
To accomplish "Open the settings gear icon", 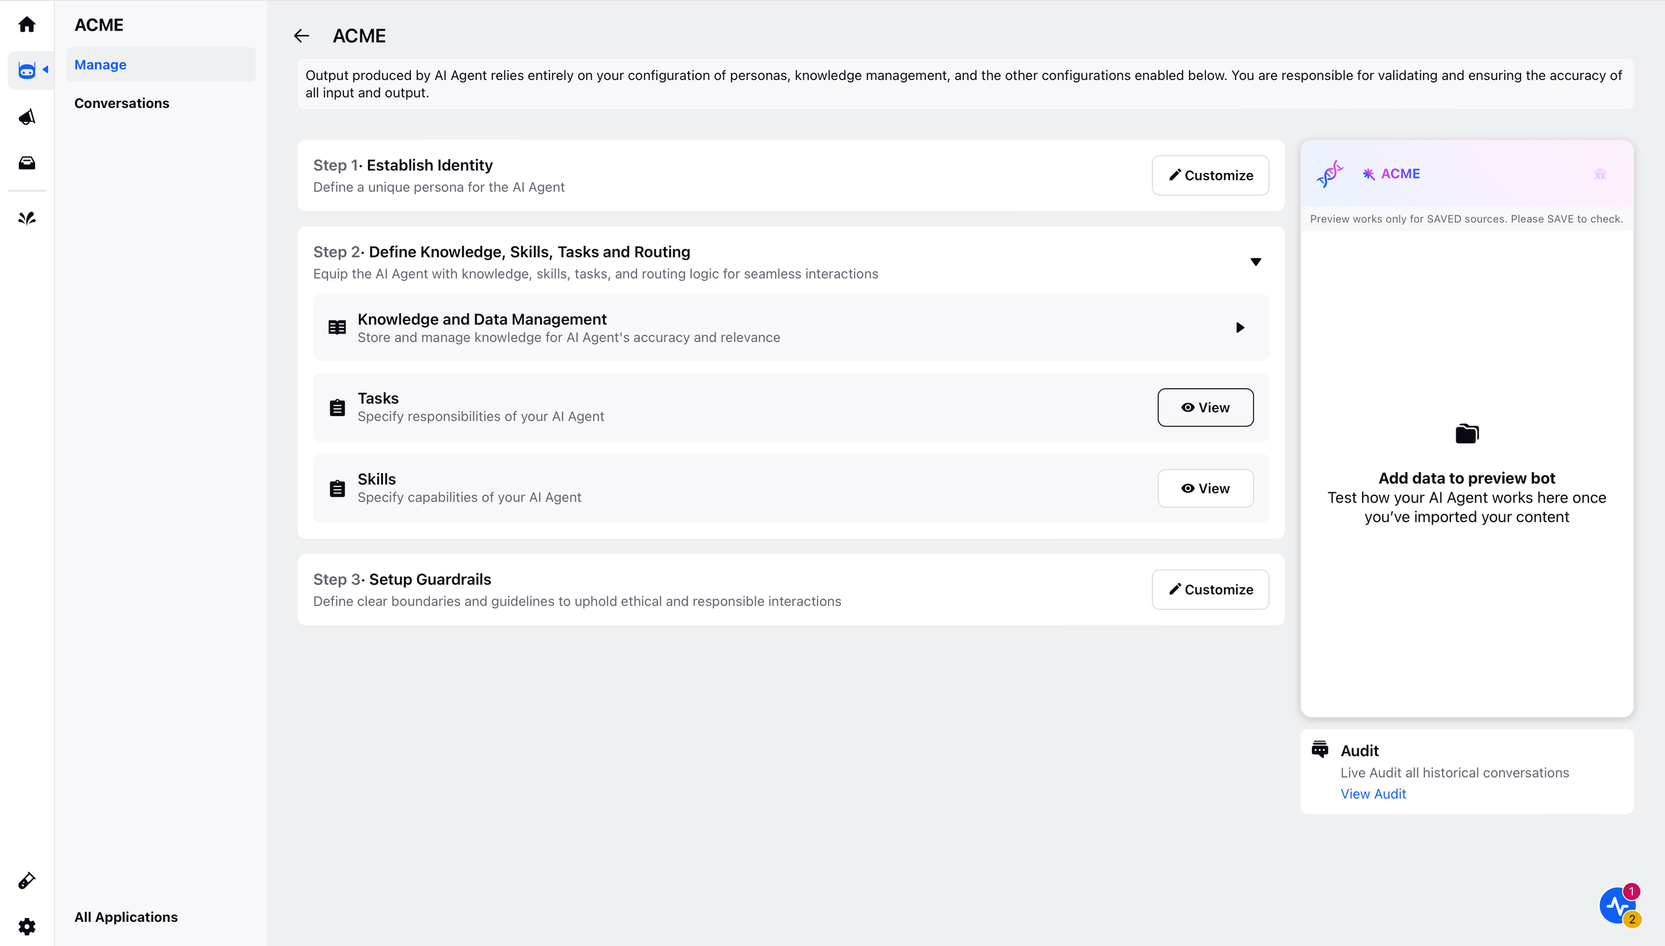I will click(27, 926).
